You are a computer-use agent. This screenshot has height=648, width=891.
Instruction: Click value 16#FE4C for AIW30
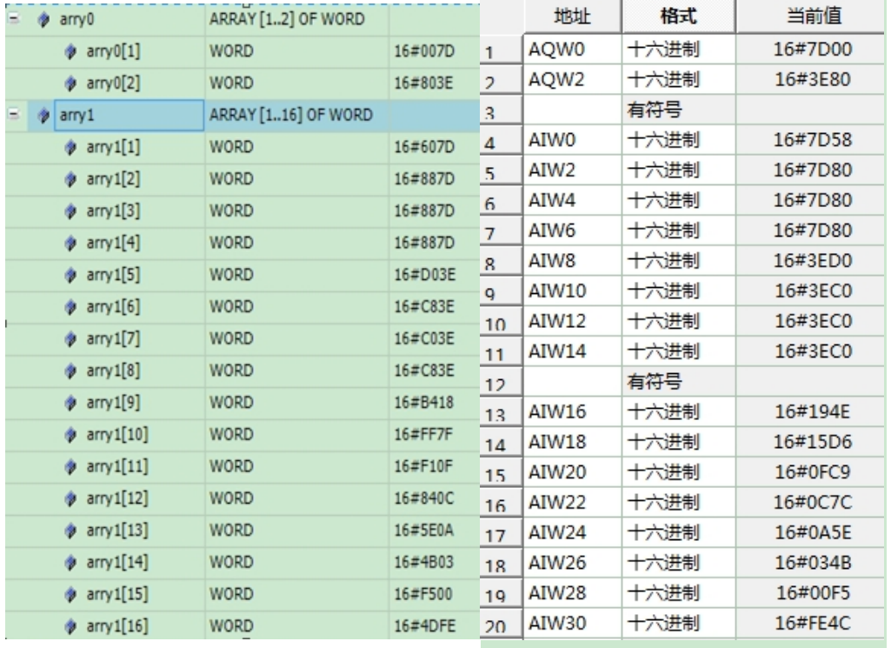point(813,623)
